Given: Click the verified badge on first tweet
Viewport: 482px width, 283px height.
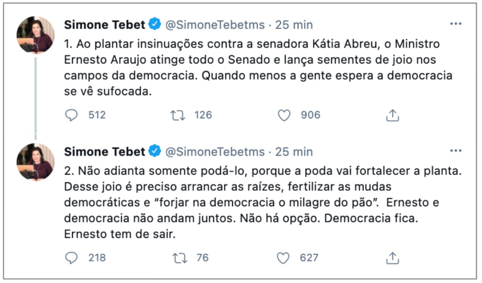Looking at the screenshot, I should pos(155,24).
